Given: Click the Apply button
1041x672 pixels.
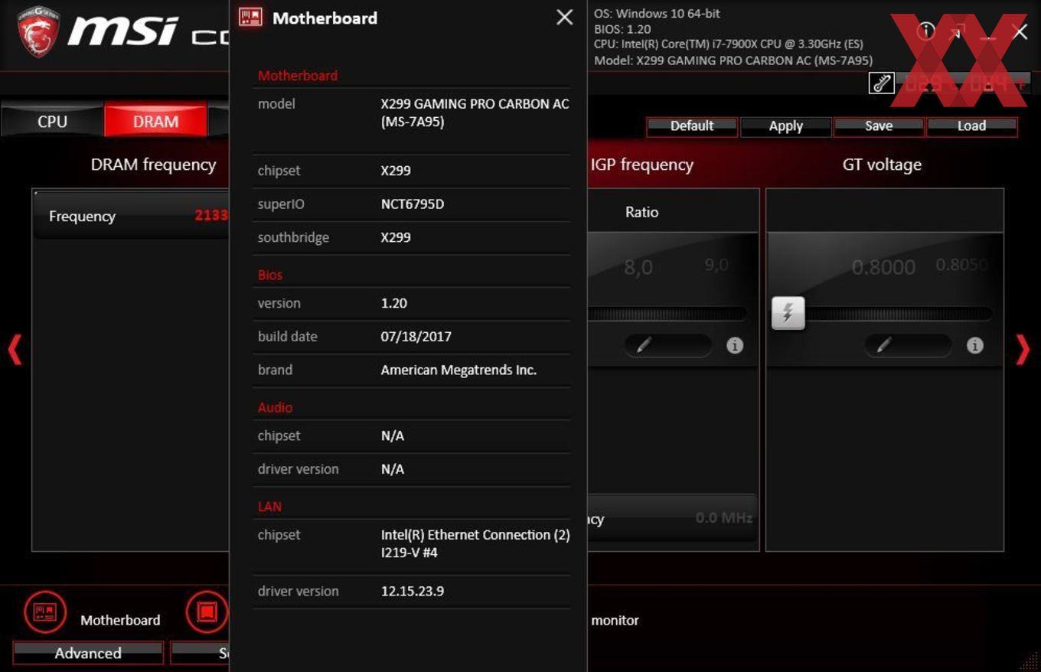Looking at the screenshot, I should [786, 126].
